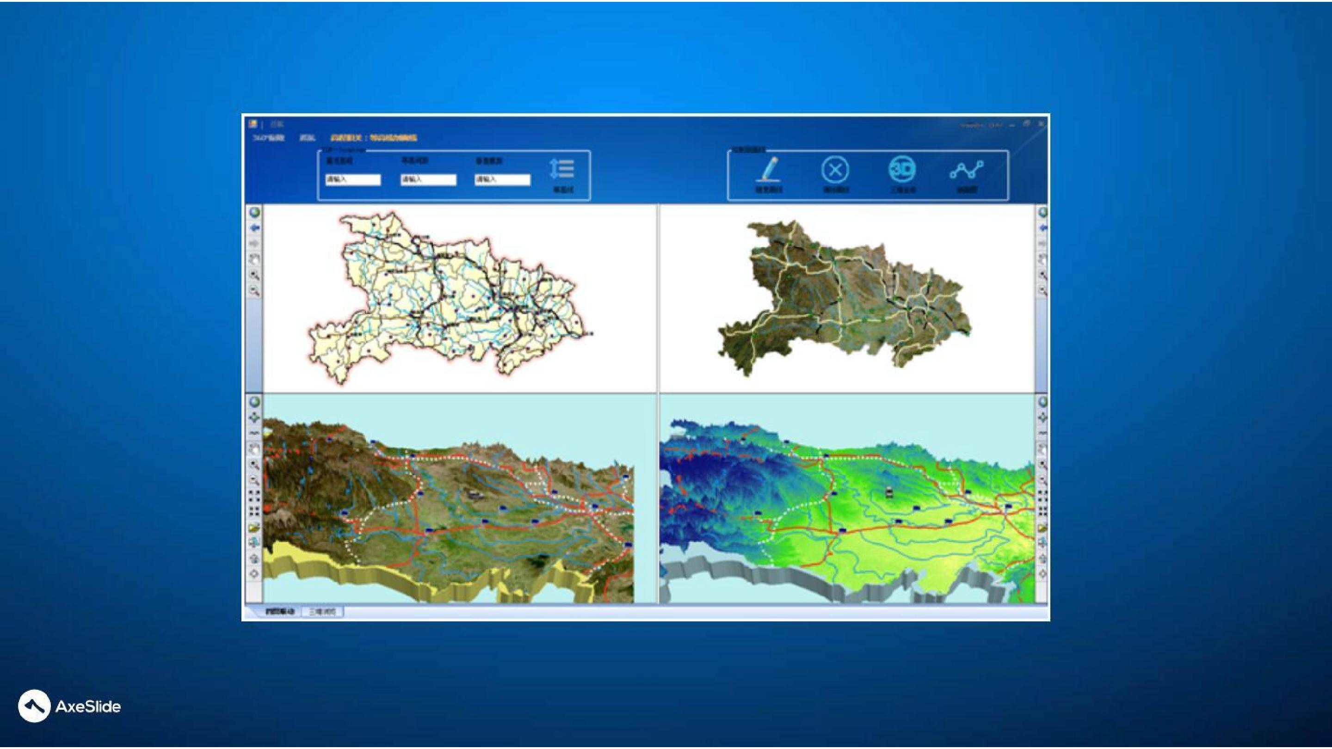The width and height of the screenshot is (1332, 749).
Task: Click the line-chart profile icon
Action: coord(967,170)
